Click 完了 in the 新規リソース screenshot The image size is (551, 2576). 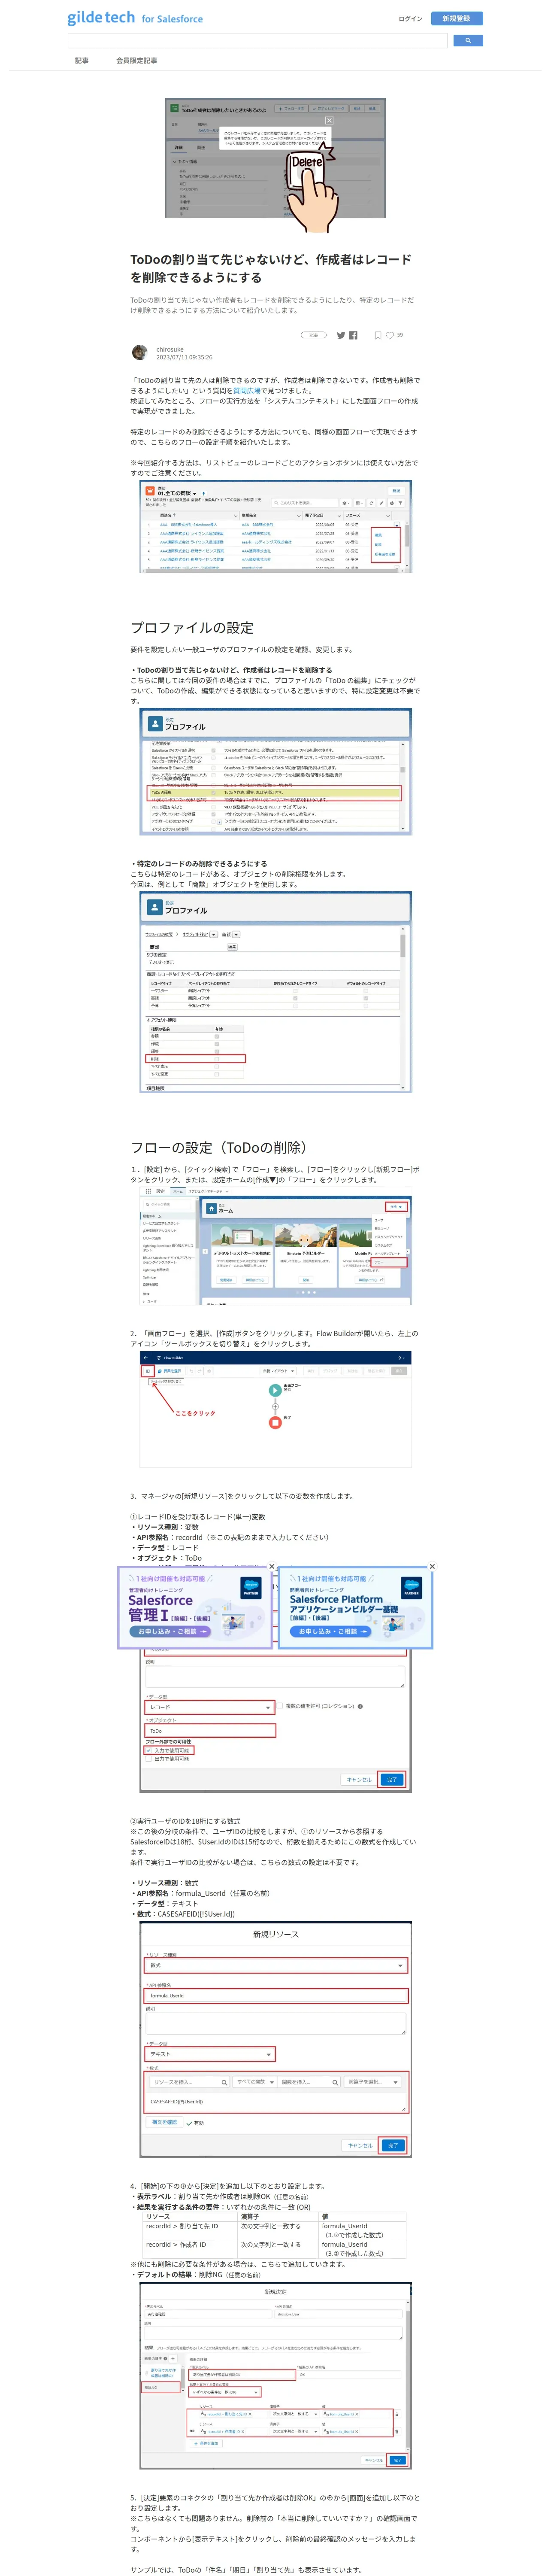[x=393, y=2145]
